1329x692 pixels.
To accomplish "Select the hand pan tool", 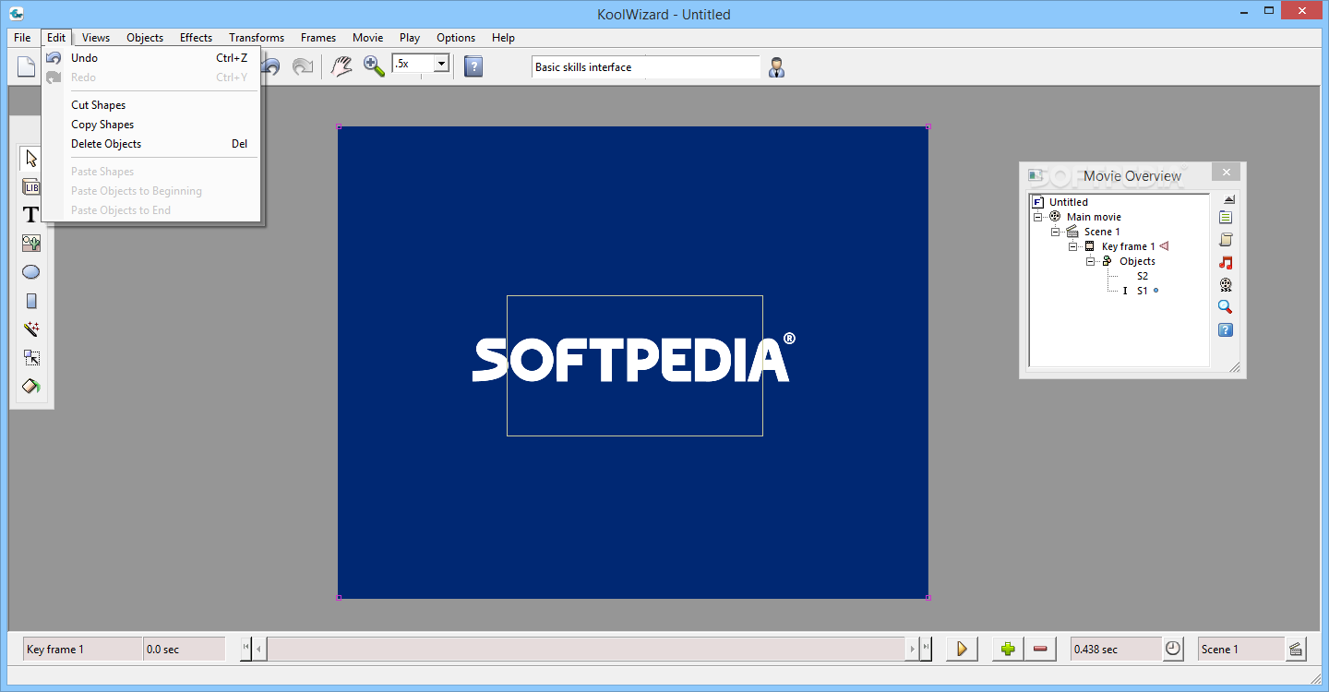I will pos(342,66).
